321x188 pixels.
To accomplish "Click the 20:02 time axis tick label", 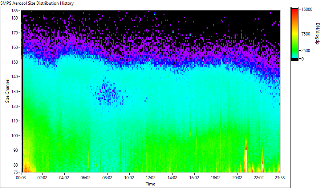I will pyautogui.click(x=237, y=178).
